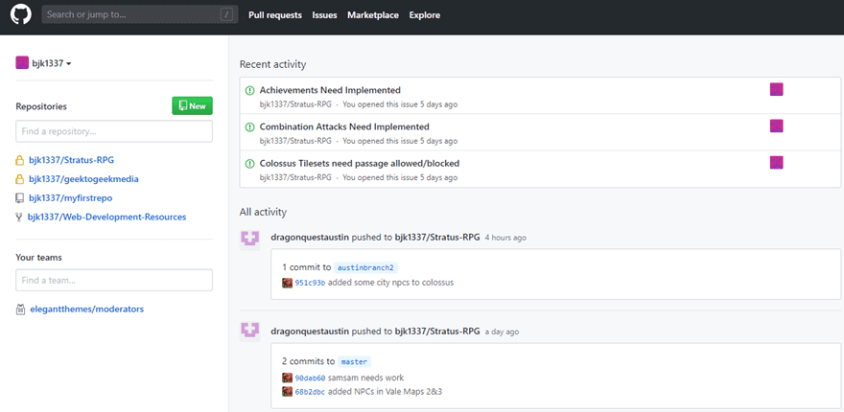
Task: Click the All activity heading
Action: (263, 212)
